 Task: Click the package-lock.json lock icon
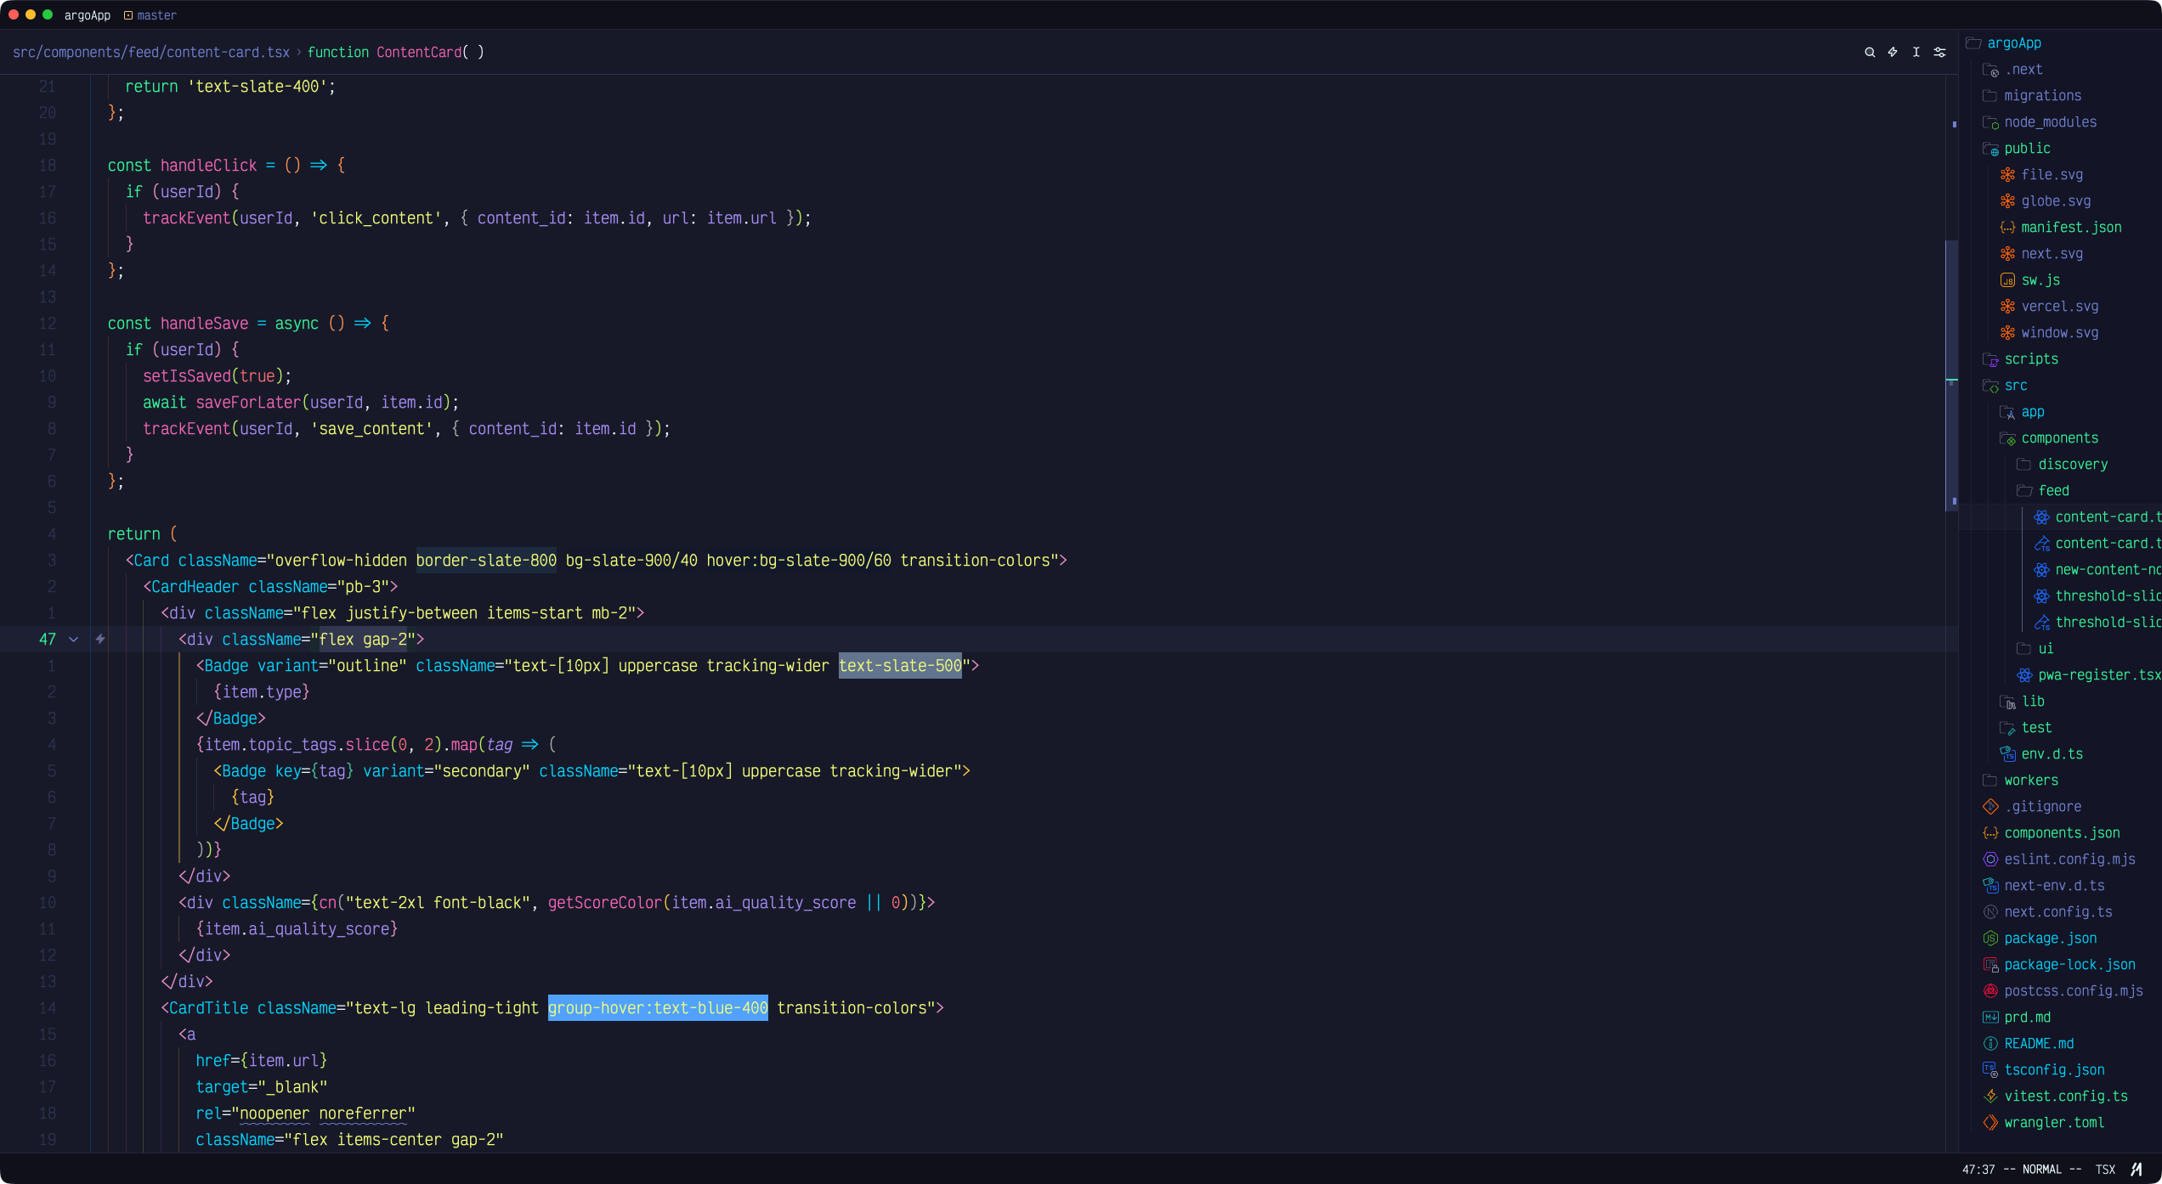tap(1990, 965)
